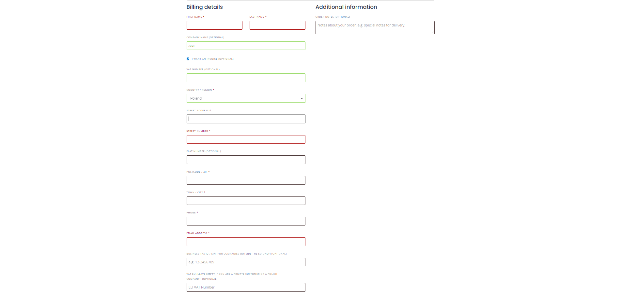
Task: Click the 'I want an invoice' label text
Action: pos(212,59)
